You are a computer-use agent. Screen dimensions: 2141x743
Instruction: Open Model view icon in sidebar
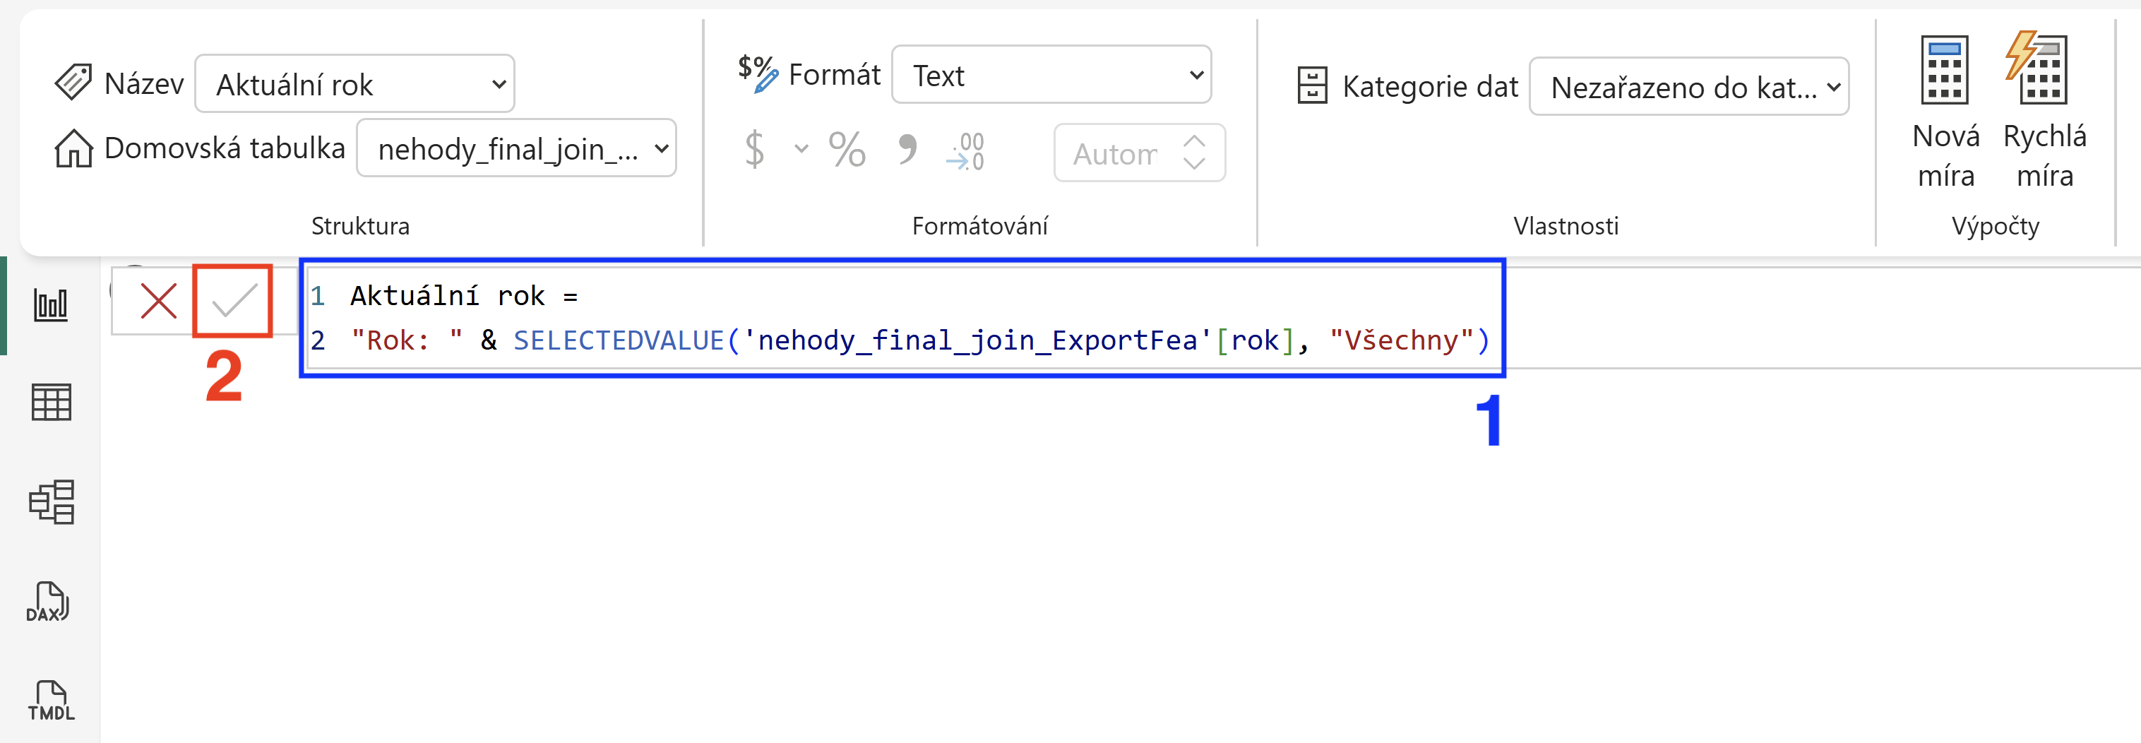51,502
